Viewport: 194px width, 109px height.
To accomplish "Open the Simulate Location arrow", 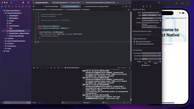I will [x=62, y=68].
